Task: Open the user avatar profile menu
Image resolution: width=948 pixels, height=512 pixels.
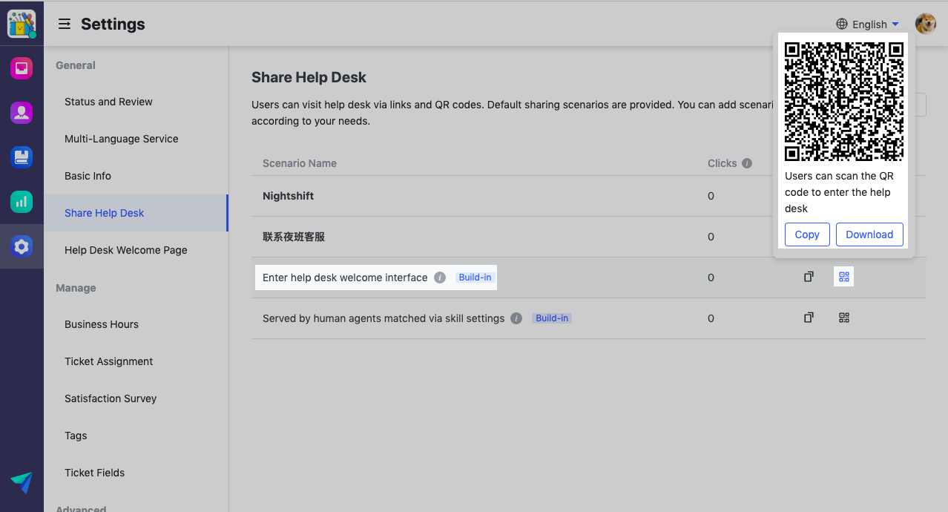Action: (x=925, y=24)
